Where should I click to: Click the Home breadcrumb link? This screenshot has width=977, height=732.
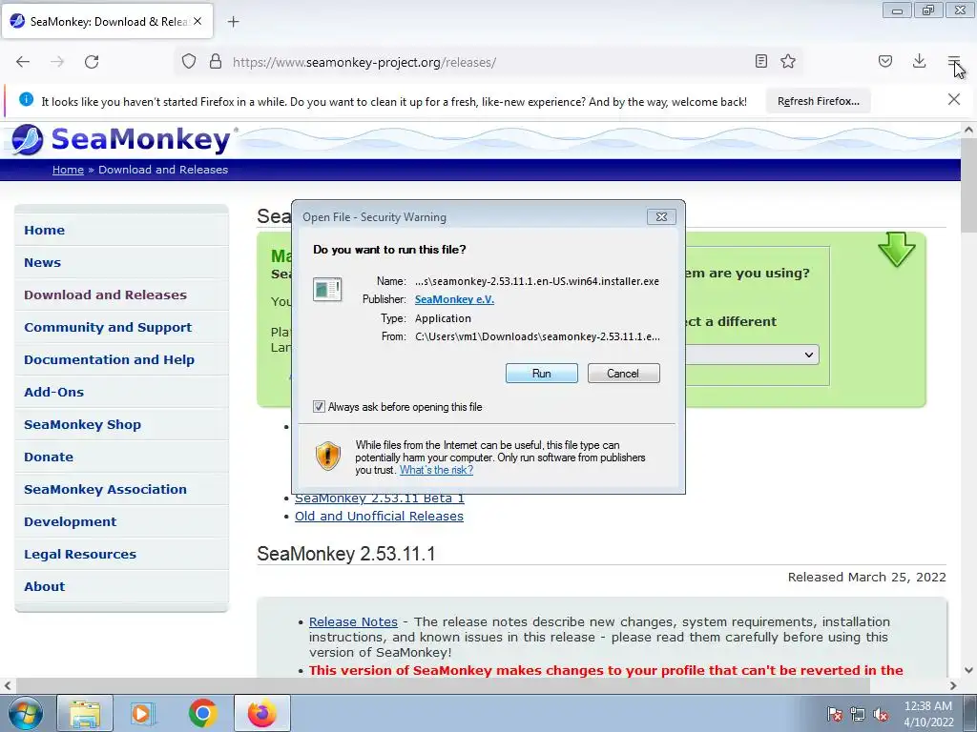68,170
